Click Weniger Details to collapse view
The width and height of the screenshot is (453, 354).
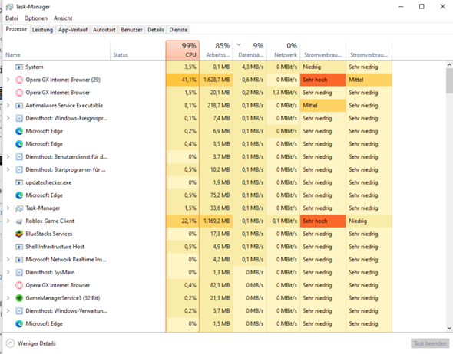tap(31, 343)
